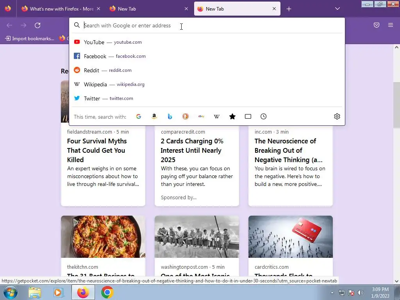Viewport: 400px width, 300px height.
Task: Close the middle New Tab
Action: point(186,9)
